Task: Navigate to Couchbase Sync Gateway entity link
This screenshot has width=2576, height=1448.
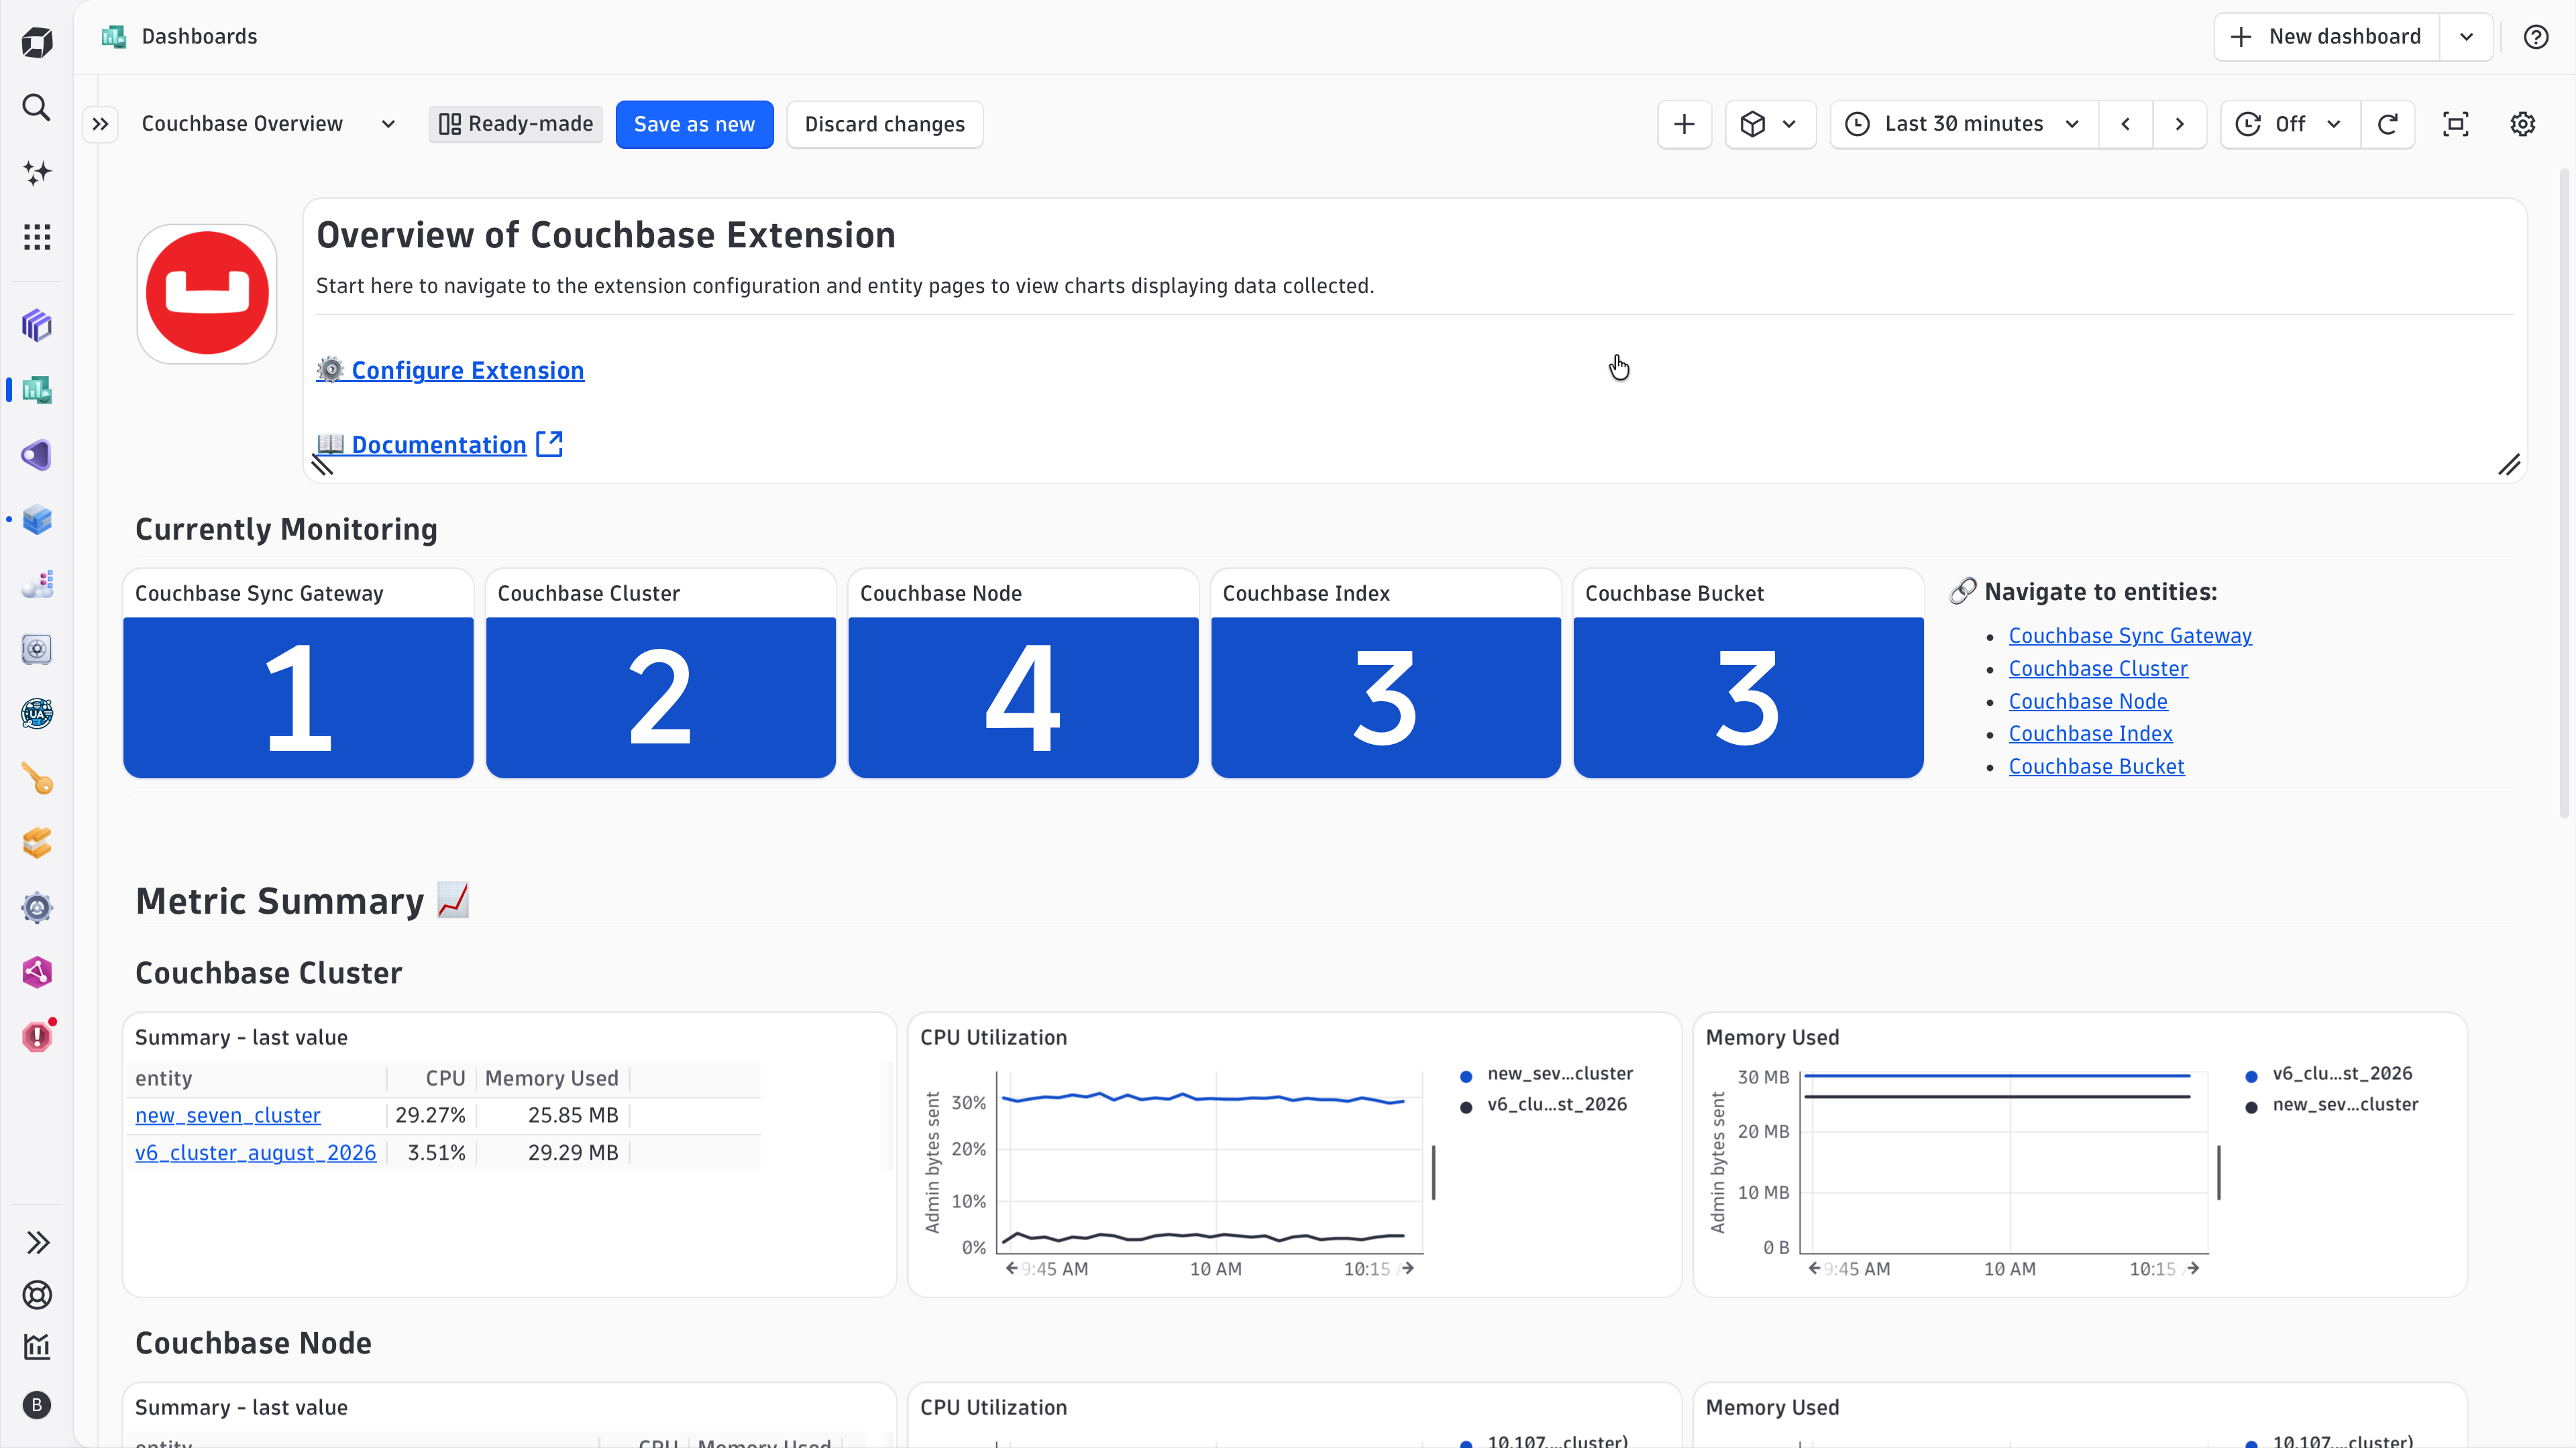Action: pyautogui.click(x=2130, y=636)
